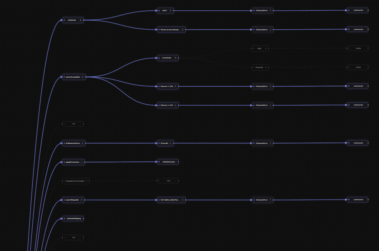This screenshot has width=379, height=251.
Task: Click the input arrow icon on the assertAcceptable node
Action: pos(62,77)
